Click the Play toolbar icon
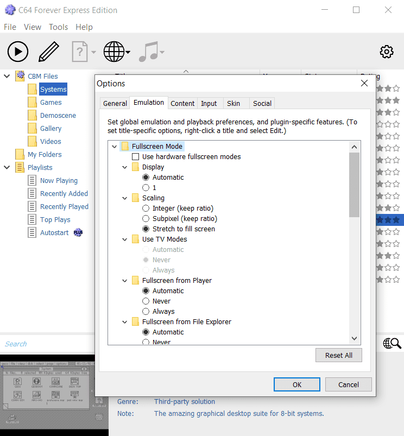This screenshot has width=404, height=436. tap(18, 52)
